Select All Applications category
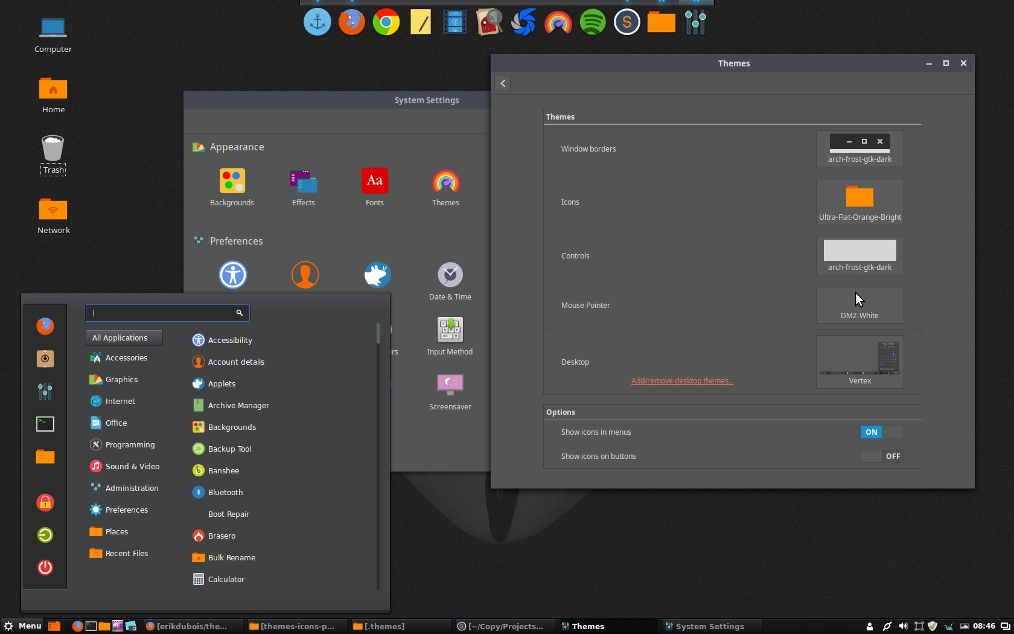1014x634 pixels. tap(124, 338)
